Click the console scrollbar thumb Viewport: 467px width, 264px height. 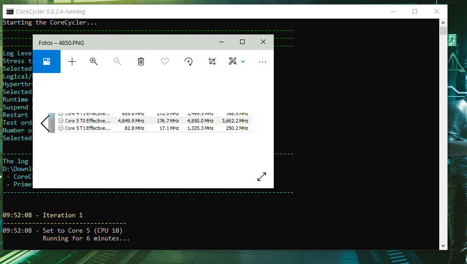[x=443, y=31]
